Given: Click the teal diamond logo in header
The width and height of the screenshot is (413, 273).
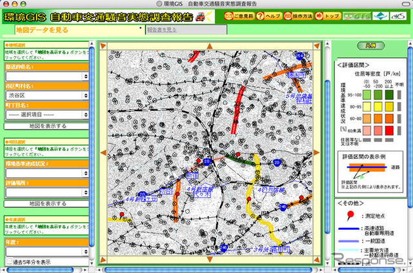Looking at the screenshot, I should pyautogui.click(x=381, y=16).
